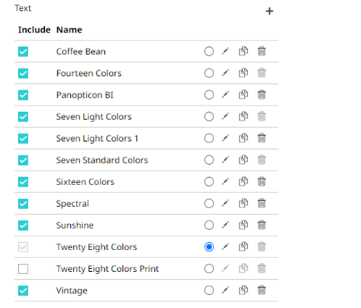Viewport: 361px width, 308px height.
Task: Duplicate the Twenty Eight Colors palette
Action: tap(243, 247)
